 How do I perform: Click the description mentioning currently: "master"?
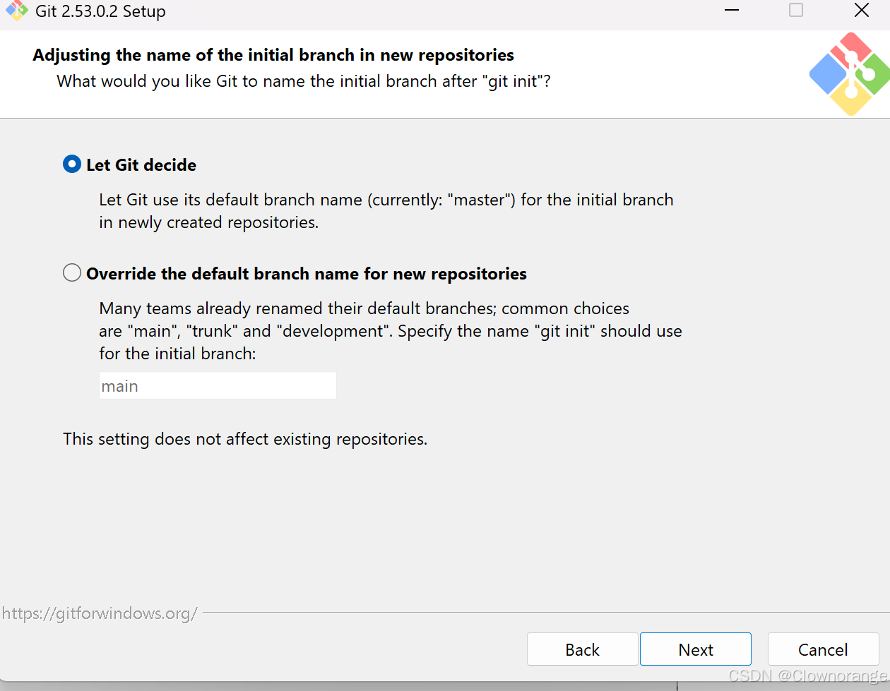[386, 211]
